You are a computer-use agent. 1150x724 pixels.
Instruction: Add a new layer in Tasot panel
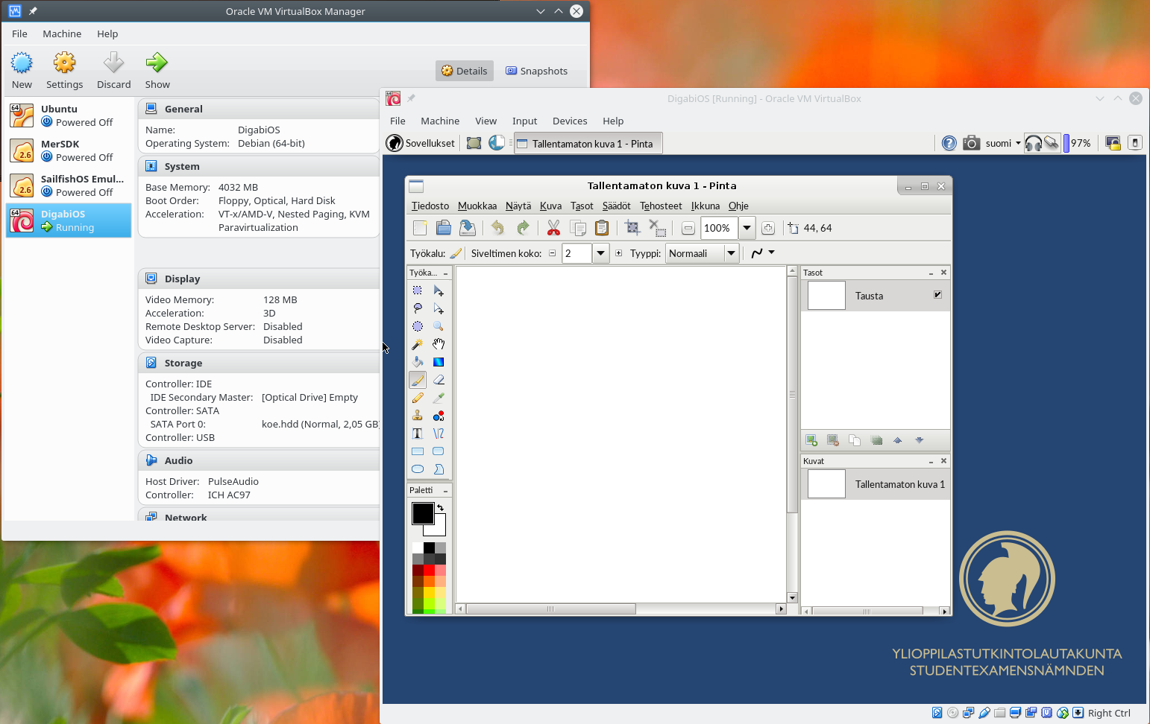811,440
